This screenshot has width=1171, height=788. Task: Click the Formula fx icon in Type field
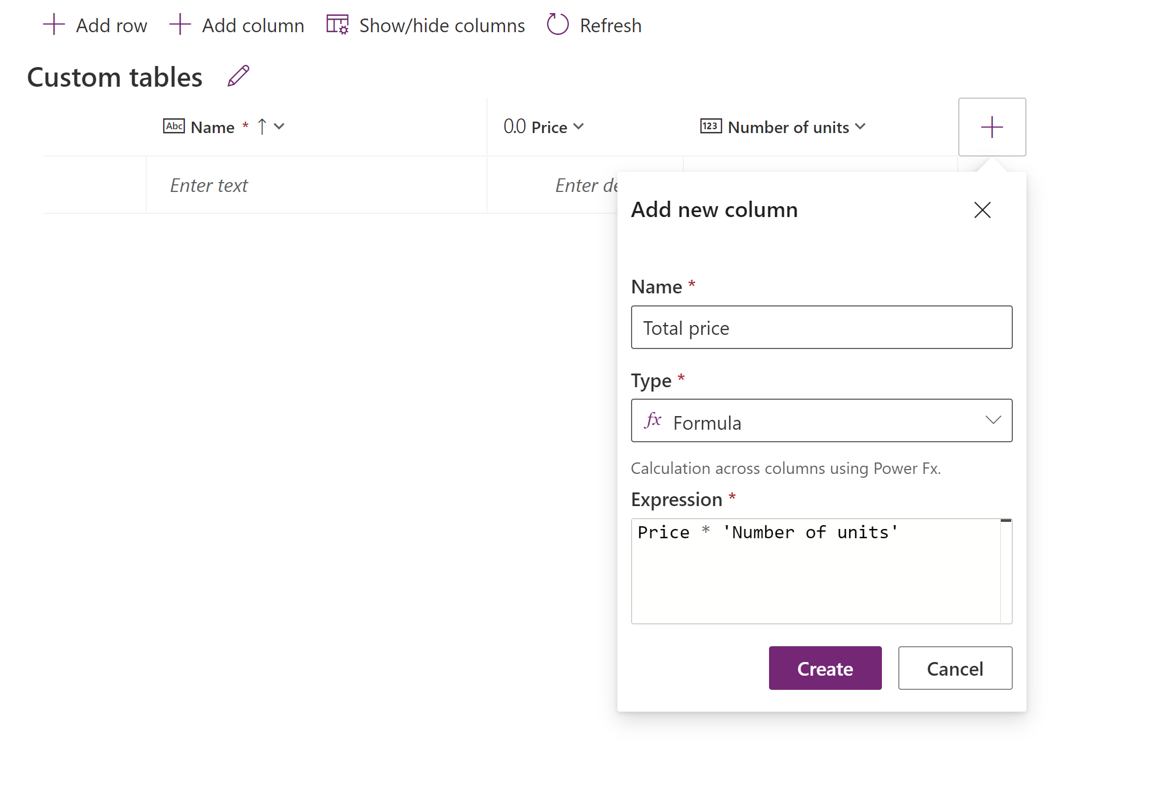tap(654, 421)
